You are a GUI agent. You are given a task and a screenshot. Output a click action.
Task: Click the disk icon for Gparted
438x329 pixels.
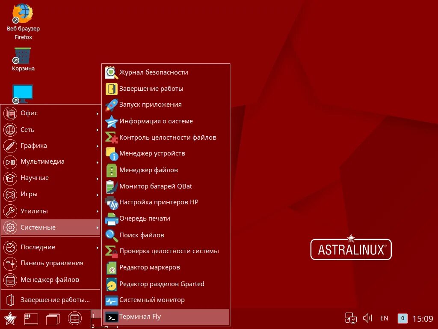click(x=111, y=284)
